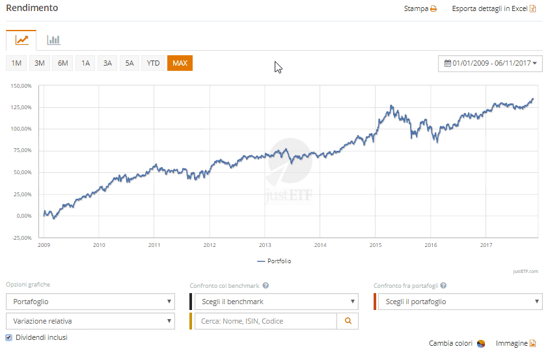Click the Nome, ISIN, Codice search field

click(x=266, y=320)
